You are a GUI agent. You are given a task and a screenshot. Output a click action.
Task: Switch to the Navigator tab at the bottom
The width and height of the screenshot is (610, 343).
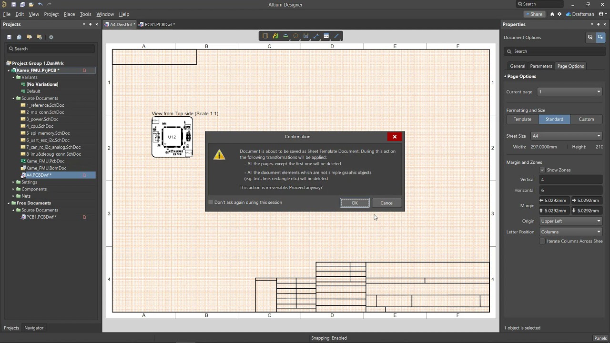[x=34, y=328]
